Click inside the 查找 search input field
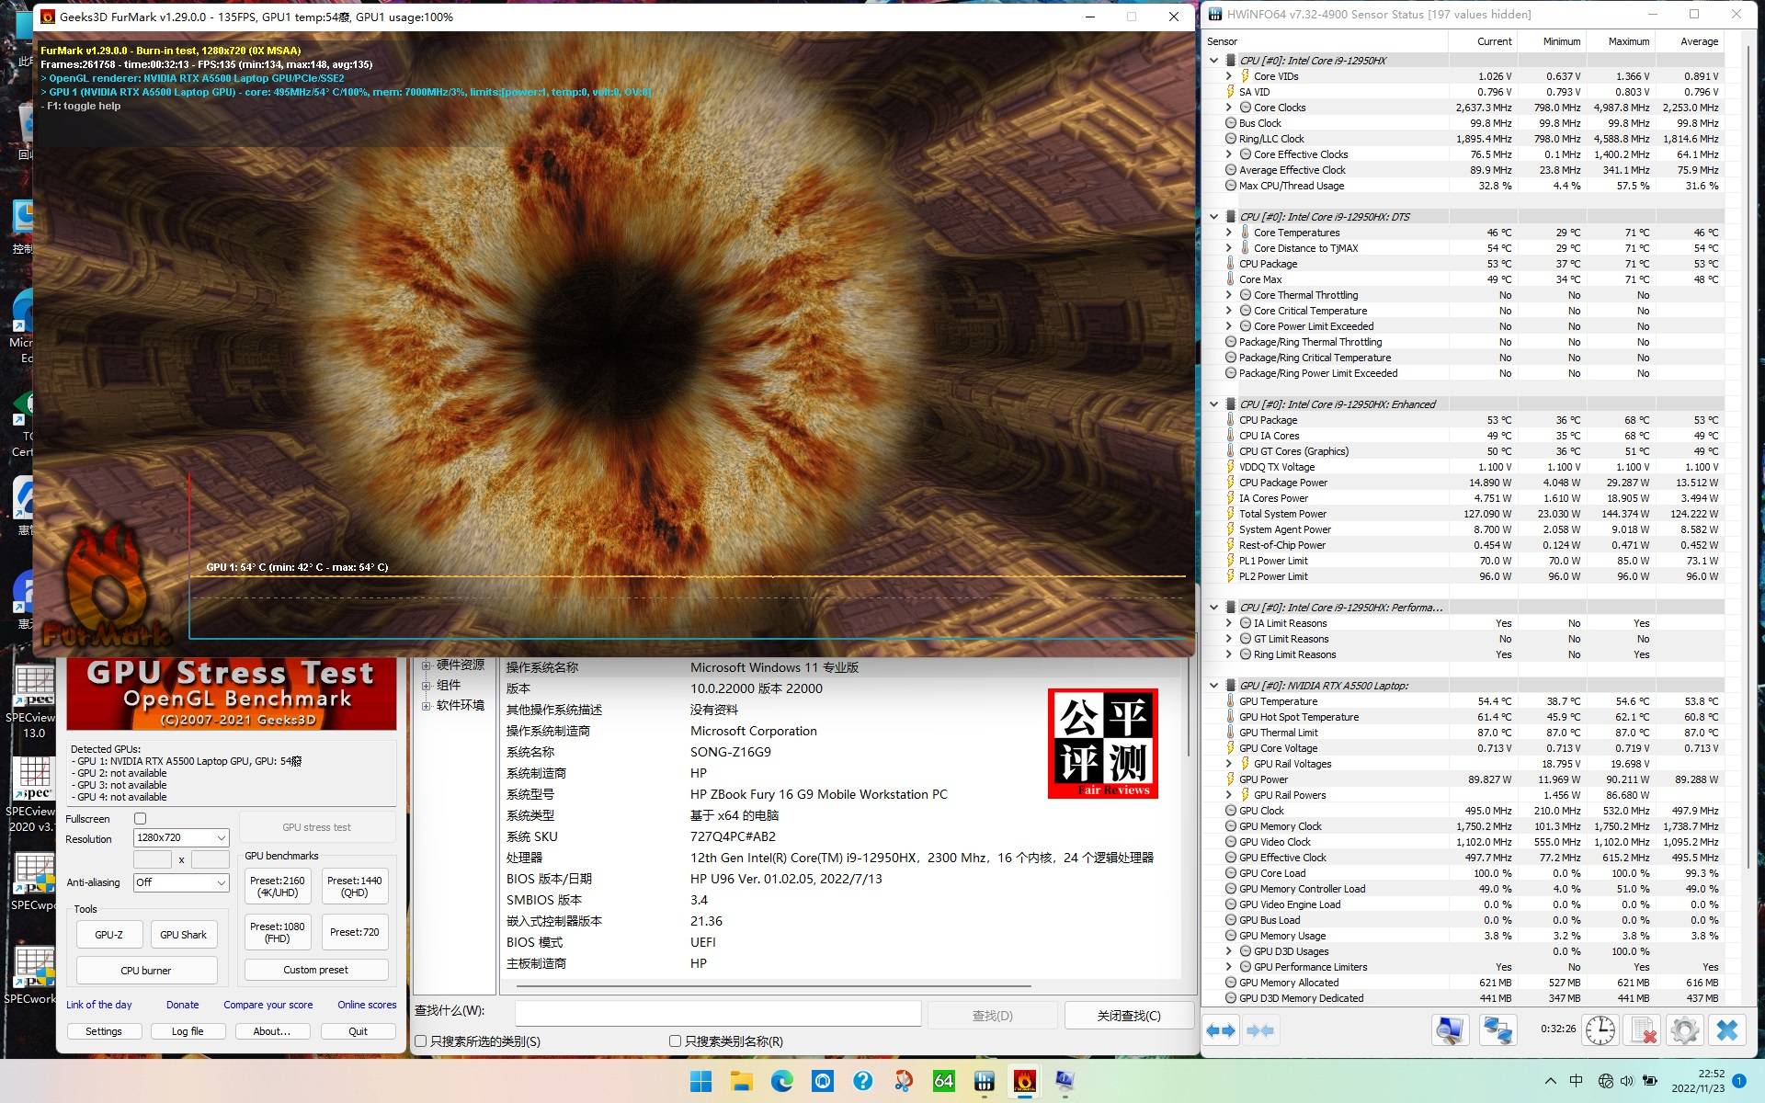 (717, 1013)
